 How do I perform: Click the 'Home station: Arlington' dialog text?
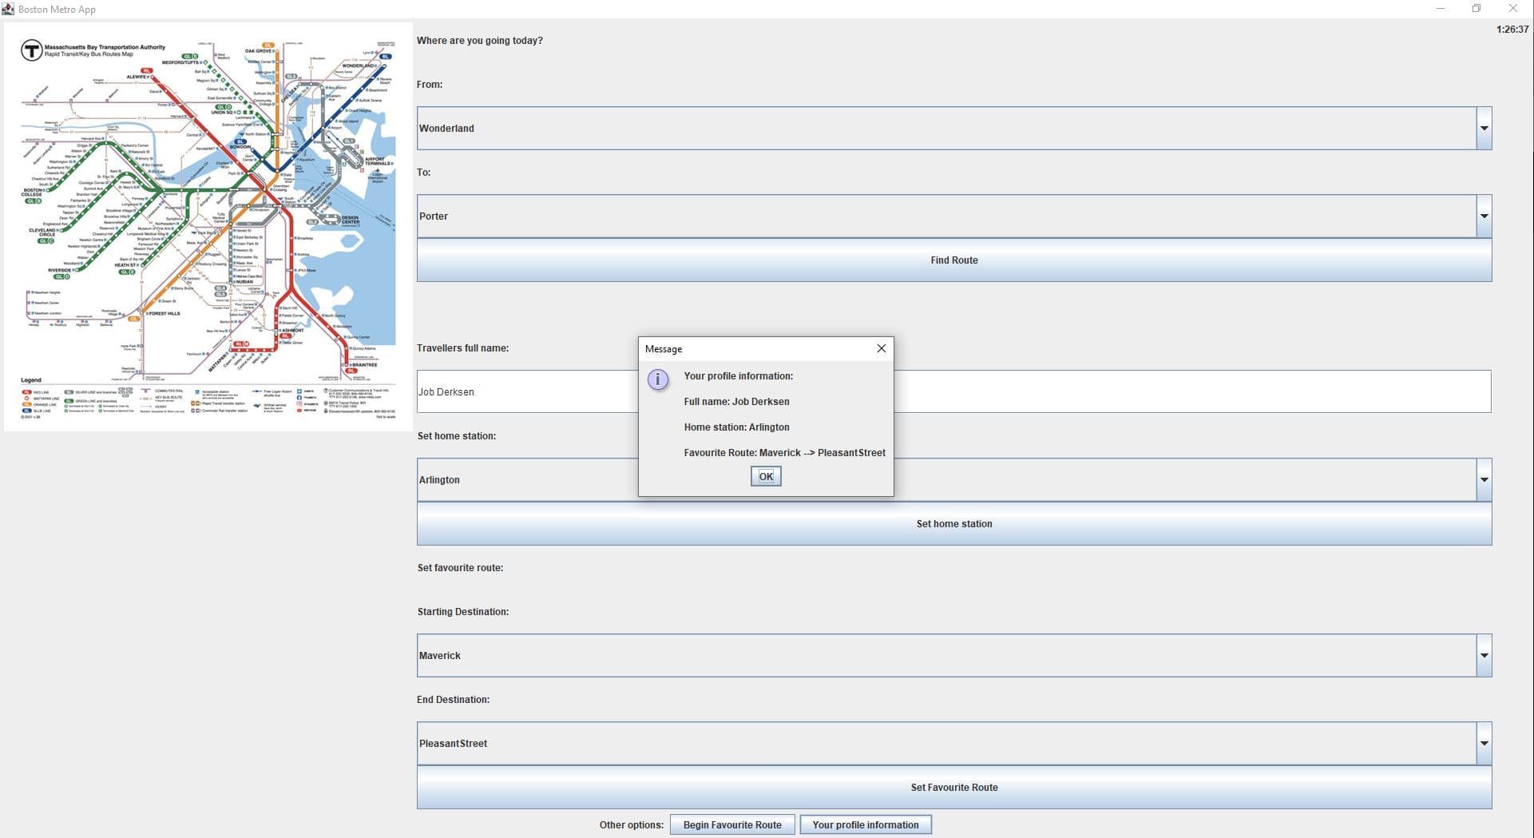coord(736,427)
